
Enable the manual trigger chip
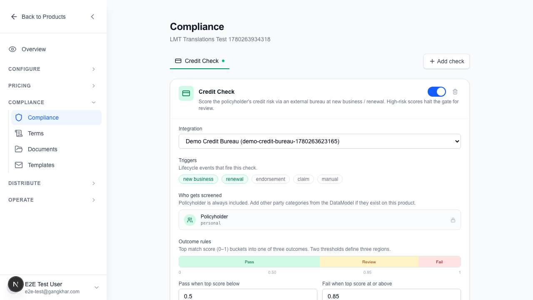point(330,179)
